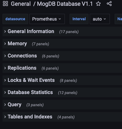
Task: Click the General folder breadcrumb
Action: [21, 4]
